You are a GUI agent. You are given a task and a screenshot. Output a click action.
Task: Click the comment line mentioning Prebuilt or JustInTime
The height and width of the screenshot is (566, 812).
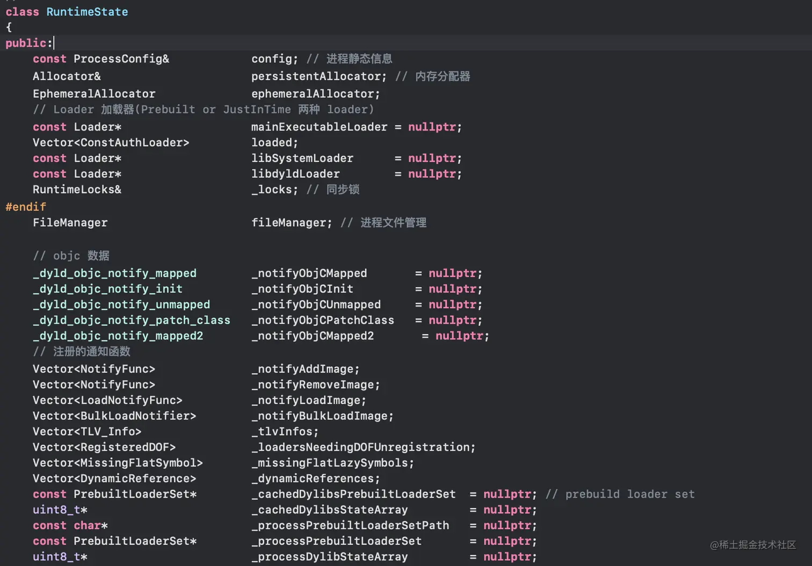click(x=204, y=110)
